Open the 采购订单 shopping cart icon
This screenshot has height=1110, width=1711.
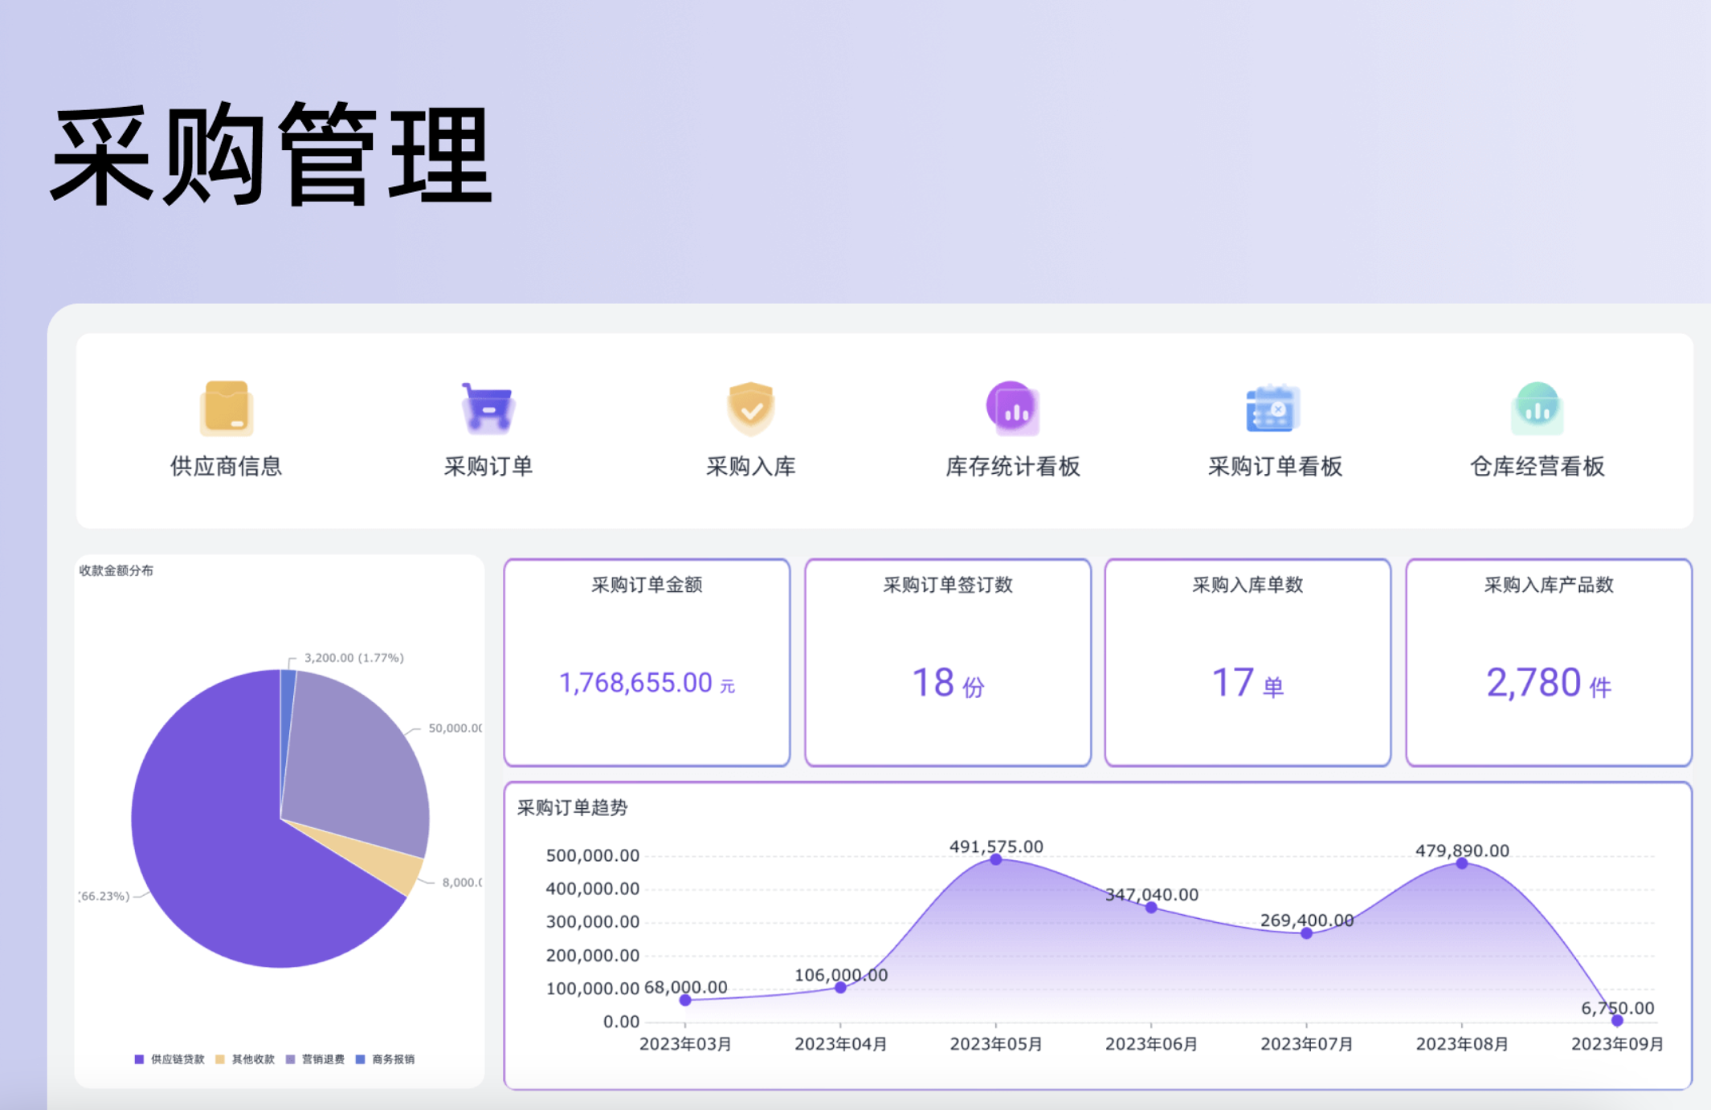[487, 408]
